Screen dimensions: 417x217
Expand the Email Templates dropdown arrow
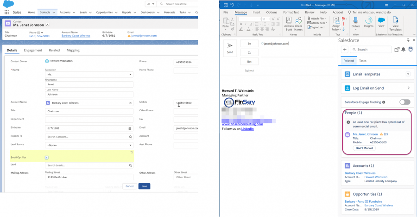click(x=408, y=74)
